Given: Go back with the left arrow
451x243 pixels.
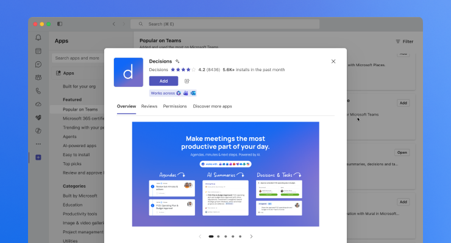Looking at the screenshot, I should click(114, 24).
